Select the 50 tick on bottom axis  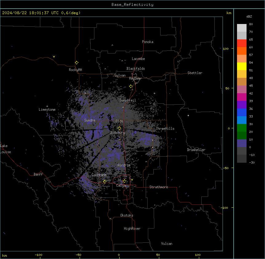(158, 255)
